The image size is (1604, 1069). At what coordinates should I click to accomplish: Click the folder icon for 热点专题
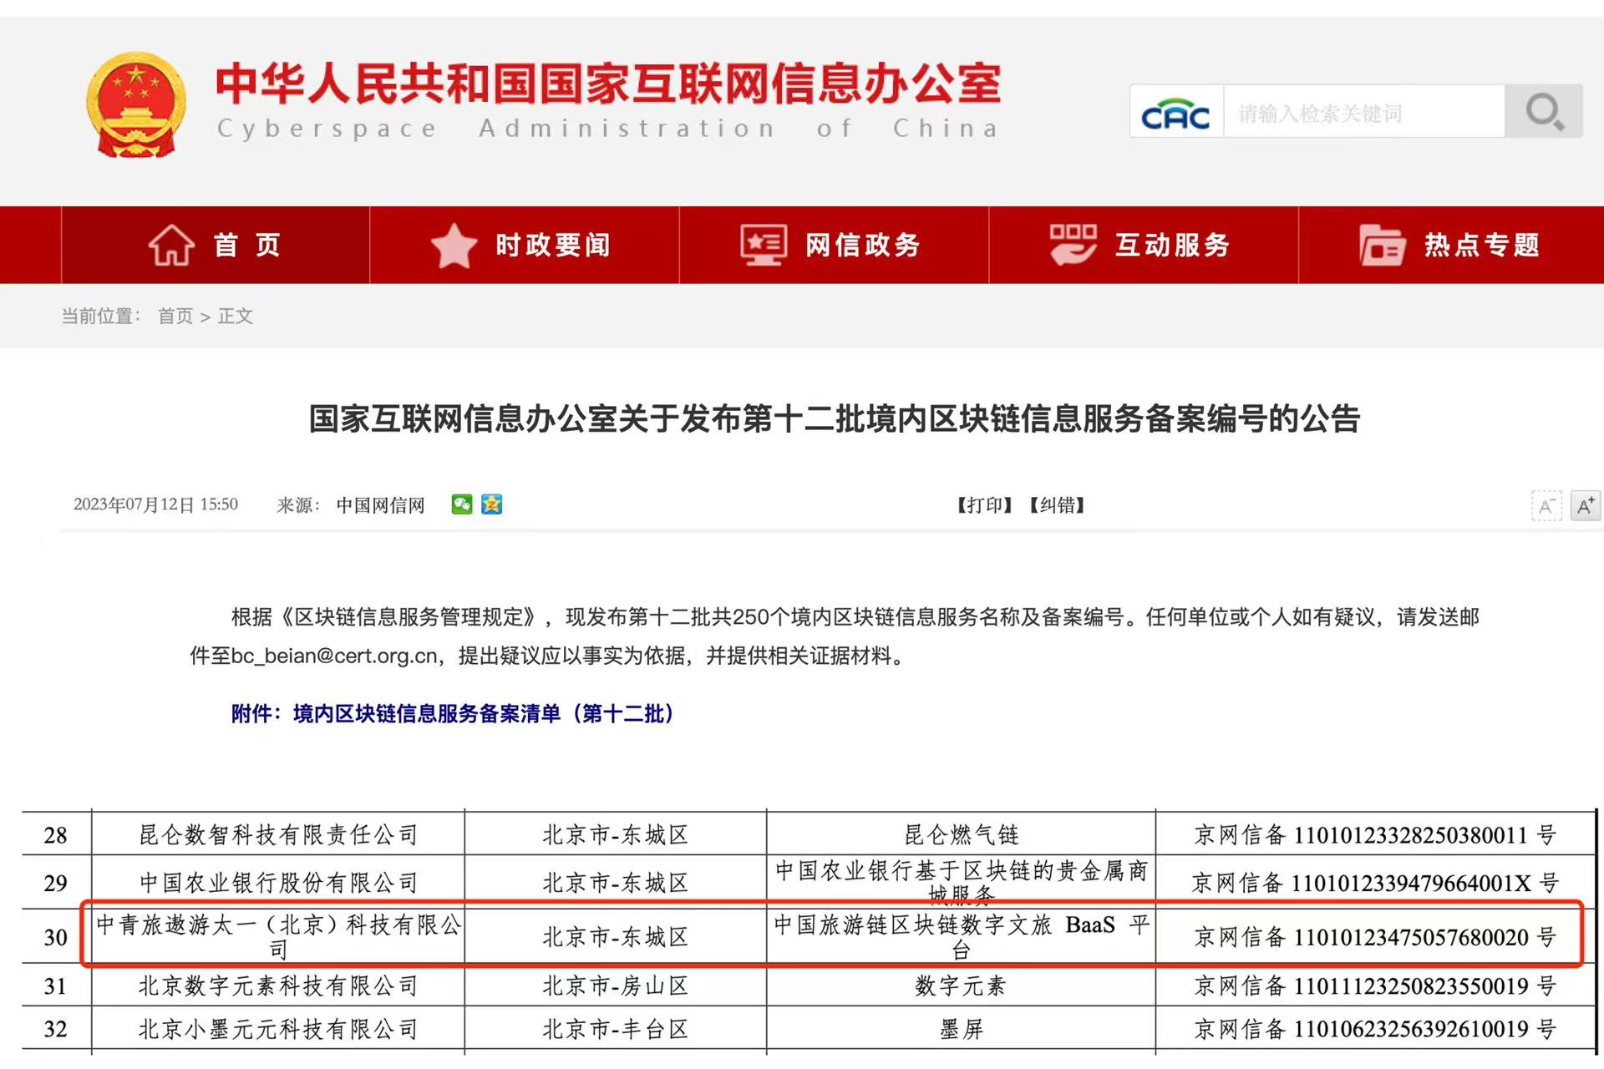[x=1382, y=246]
